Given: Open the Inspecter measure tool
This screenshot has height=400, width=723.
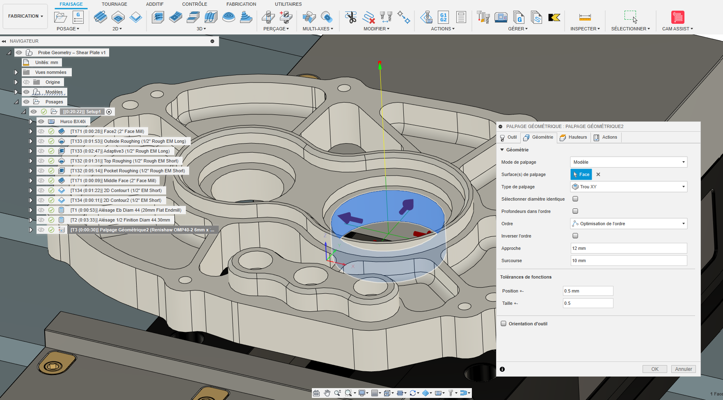Looking at the screenshot, I should tap(585, 17).
